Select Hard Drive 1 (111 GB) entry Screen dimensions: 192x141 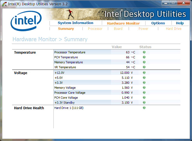coord(69,108)
